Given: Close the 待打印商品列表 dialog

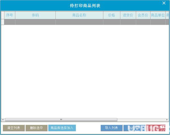Looking at the screenshot, I should point(164,3).
